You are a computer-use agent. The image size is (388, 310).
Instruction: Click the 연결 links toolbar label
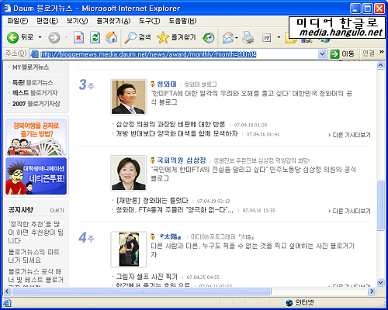(369, 53)
